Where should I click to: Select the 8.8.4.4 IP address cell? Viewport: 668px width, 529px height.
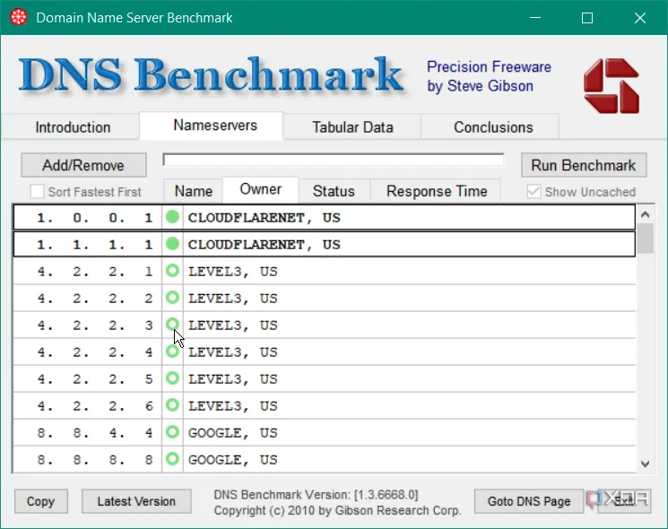(x=88, y=433)
